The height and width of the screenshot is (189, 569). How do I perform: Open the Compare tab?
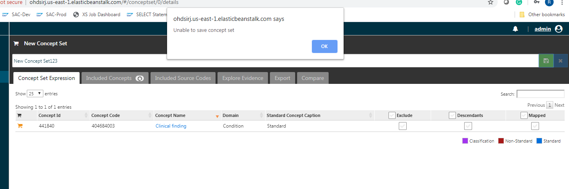pyautogui.click(x=313, y=78)
